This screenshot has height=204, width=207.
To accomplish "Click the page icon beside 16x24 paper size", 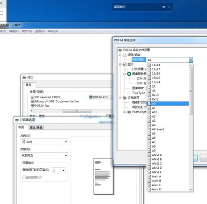I will click(149, 82).
